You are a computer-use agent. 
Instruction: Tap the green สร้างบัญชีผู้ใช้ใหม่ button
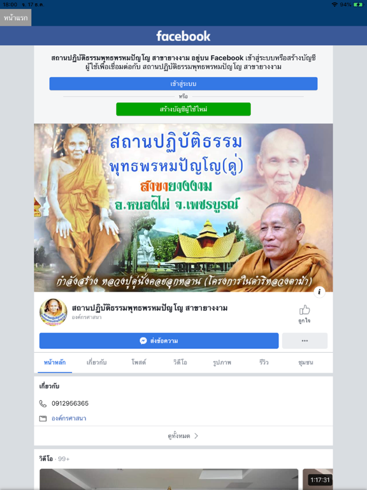(183, 109)
